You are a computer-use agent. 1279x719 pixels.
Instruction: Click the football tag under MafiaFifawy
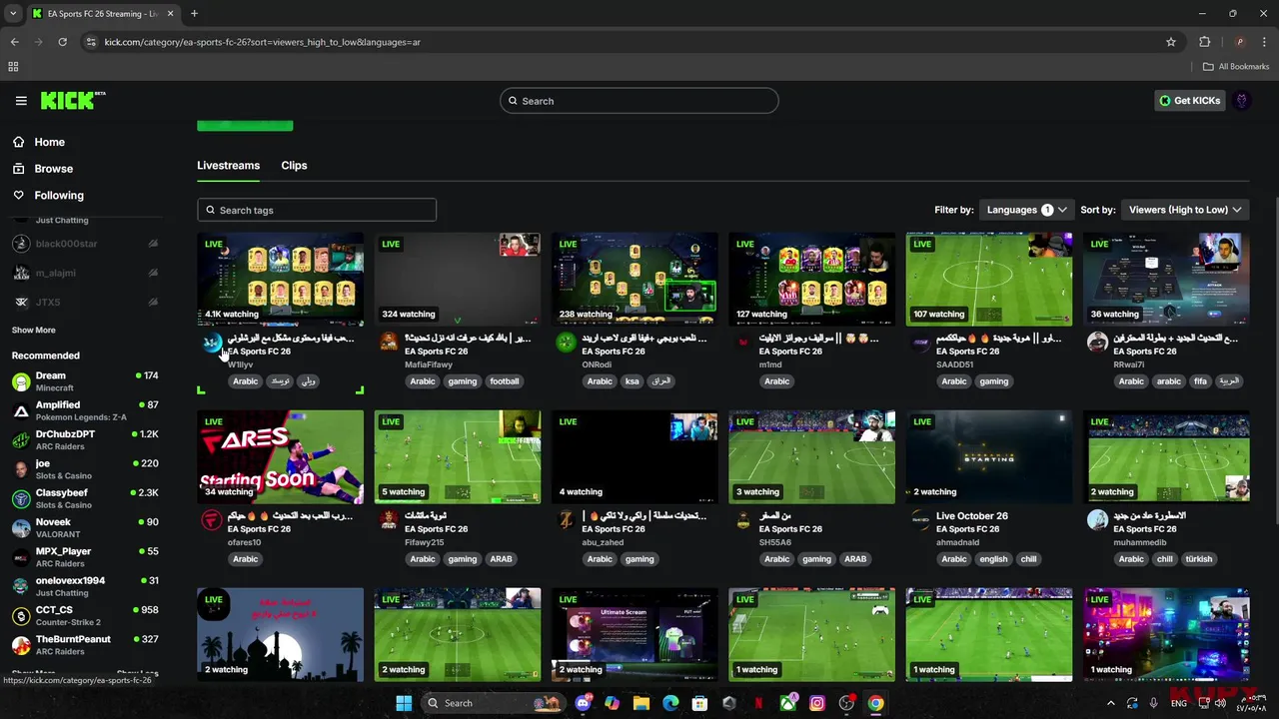coord(505,381)
